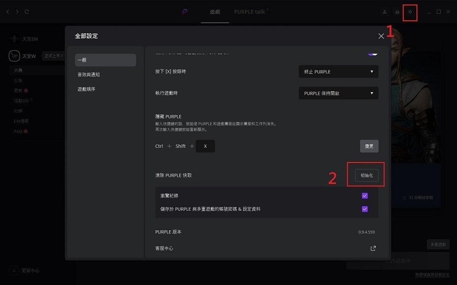Click the PURPLE logo icon
This screenshot has width=457, height=285.
tap(184, 12)
